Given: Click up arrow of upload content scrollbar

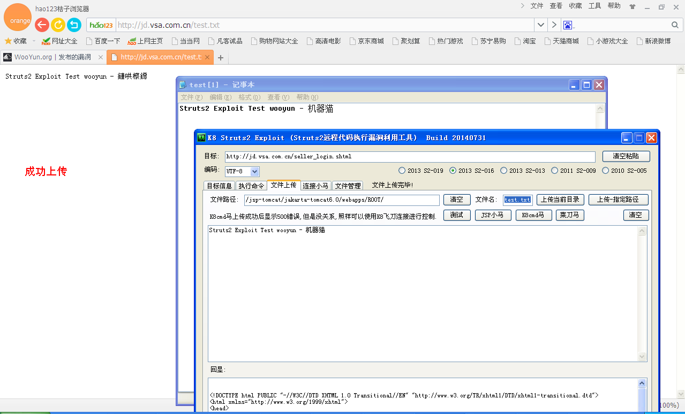Looking at the screenshot, I should click(x=642, y=231).
